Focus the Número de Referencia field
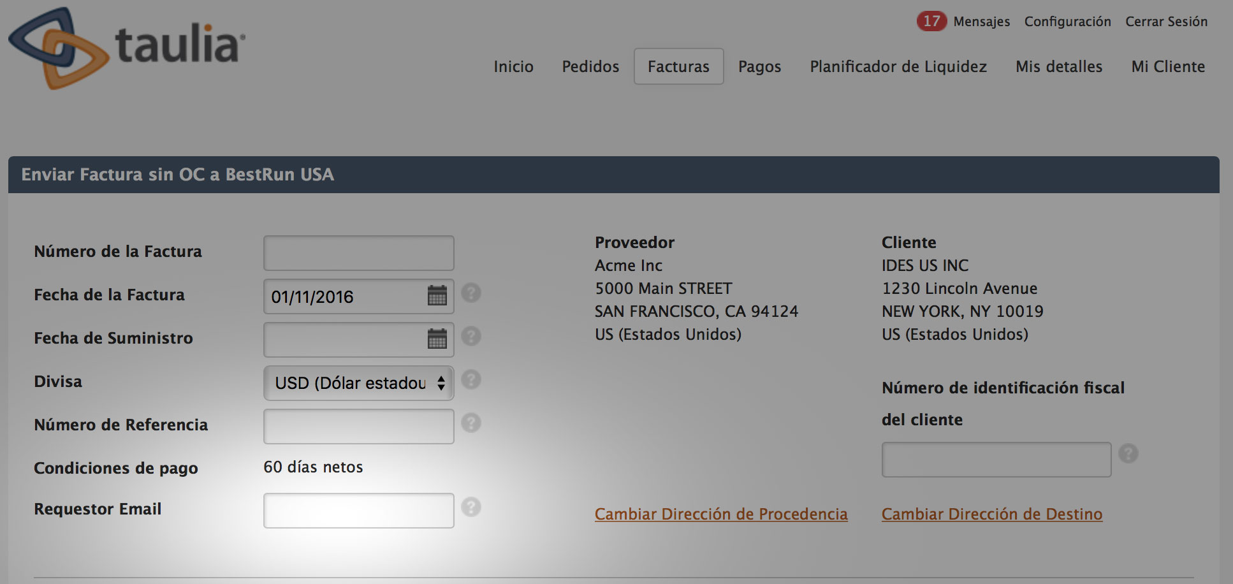 359,427
